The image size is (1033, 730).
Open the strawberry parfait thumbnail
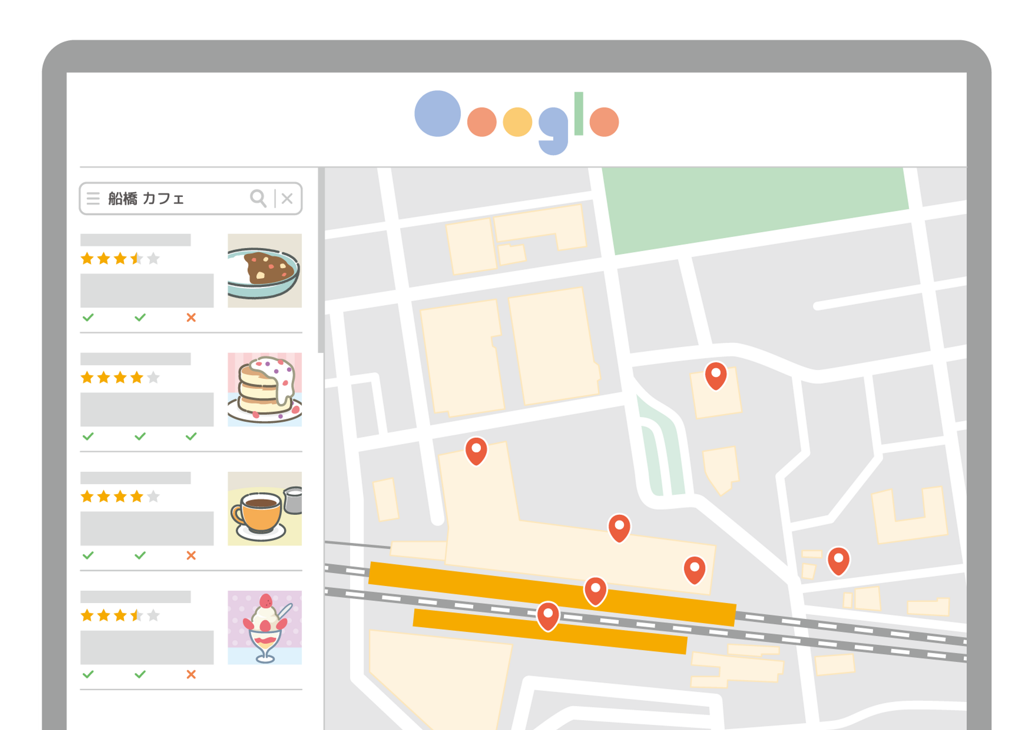click(x=264, y=627)
